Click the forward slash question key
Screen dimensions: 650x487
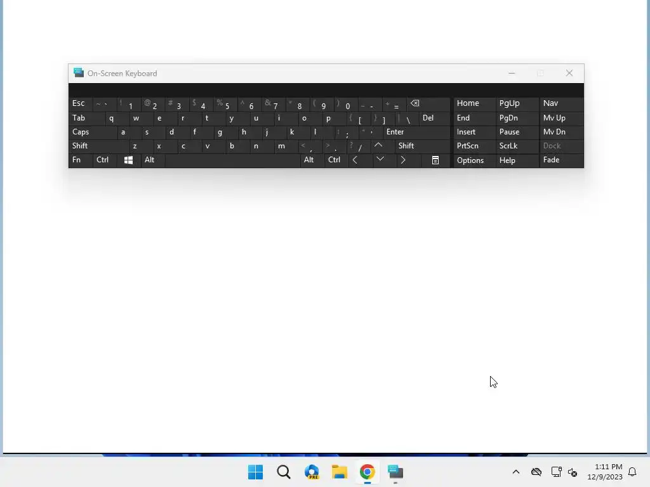[359, 146]
